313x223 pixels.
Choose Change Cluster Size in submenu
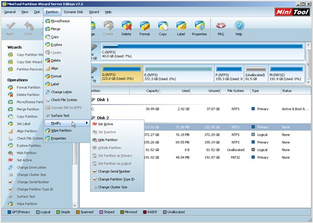point(117,187)
